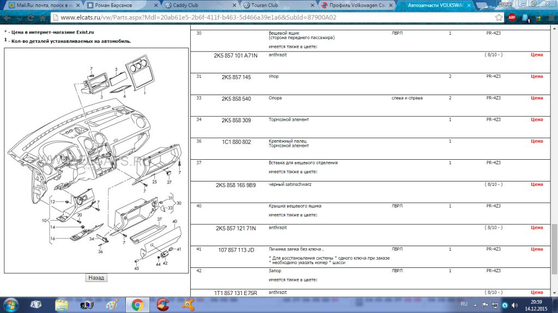Image resolution: width=558 pixels, height=313 pixels.
Task: Close the Touran Club tab
Action: click(312, 5)
